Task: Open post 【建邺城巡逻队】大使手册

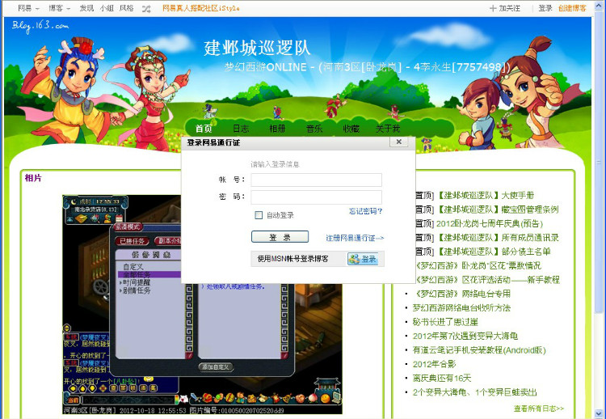Action: 485,196
